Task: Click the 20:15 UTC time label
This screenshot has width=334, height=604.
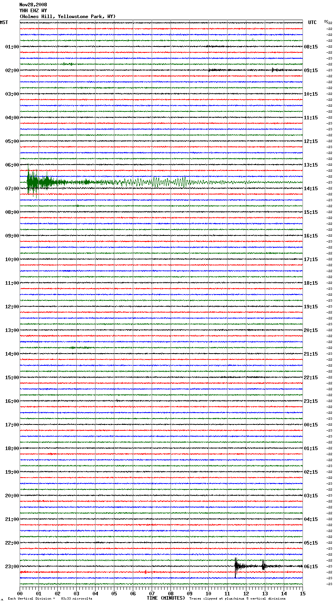Action: click(x=311, y=330)
